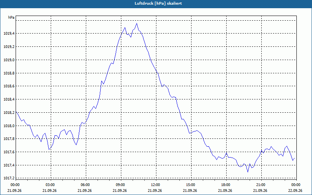The height and width of the screenshot is (195, 312).
Task: Click the 03:00 time axis label
Action: click(x=51, y=185)
